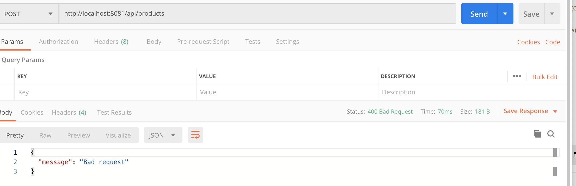The width and height of the screenshot is (576, 186).
Task: Expand Save Response dropdown
Action: pyautogui.click(x=555, y=111)
